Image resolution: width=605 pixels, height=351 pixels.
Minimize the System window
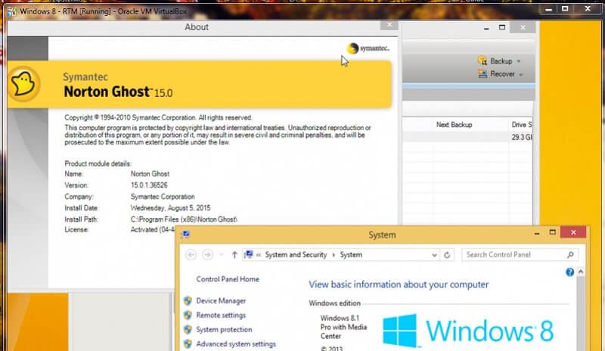(537, 233)
